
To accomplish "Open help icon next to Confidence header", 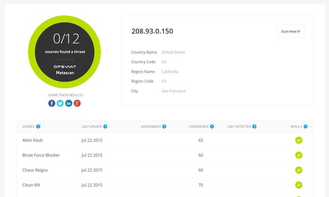I will 212,126.
